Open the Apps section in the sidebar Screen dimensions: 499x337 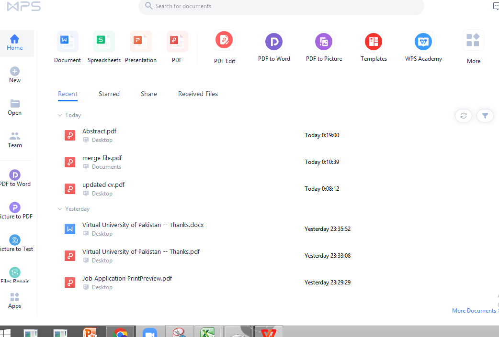tap(14, 300)
